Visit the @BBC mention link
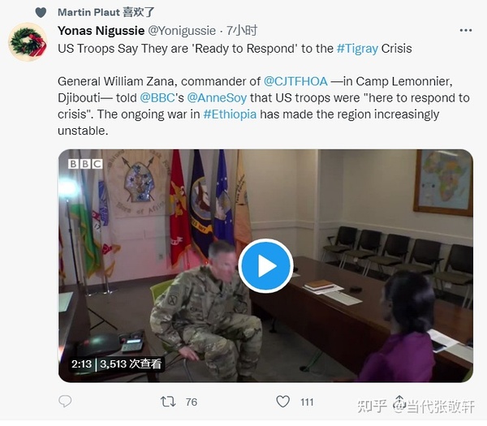This screenshot has height=426, width=487. click(157, 98)
